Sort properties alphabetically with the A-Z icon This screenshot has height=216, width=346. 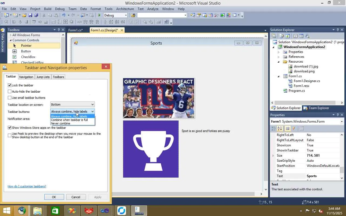click(280, 129)
